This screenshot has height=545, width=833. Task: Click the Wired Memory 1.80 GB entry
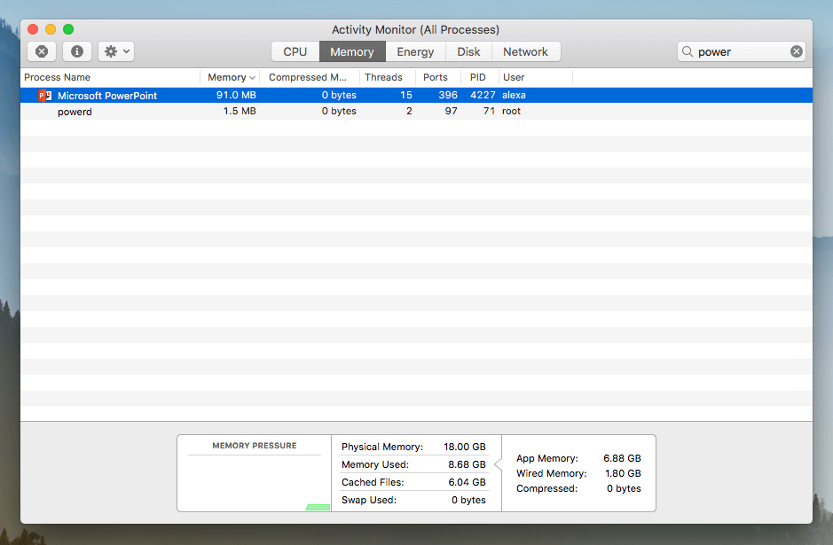[578, 473]
